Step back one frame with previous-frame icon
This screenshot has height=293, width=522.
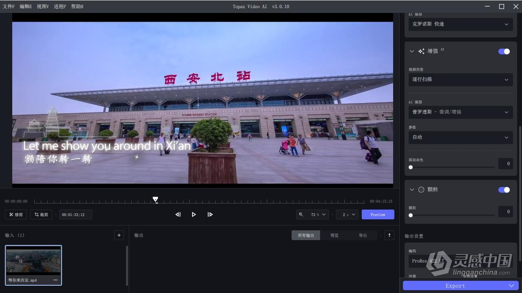(x=177, y=214)
